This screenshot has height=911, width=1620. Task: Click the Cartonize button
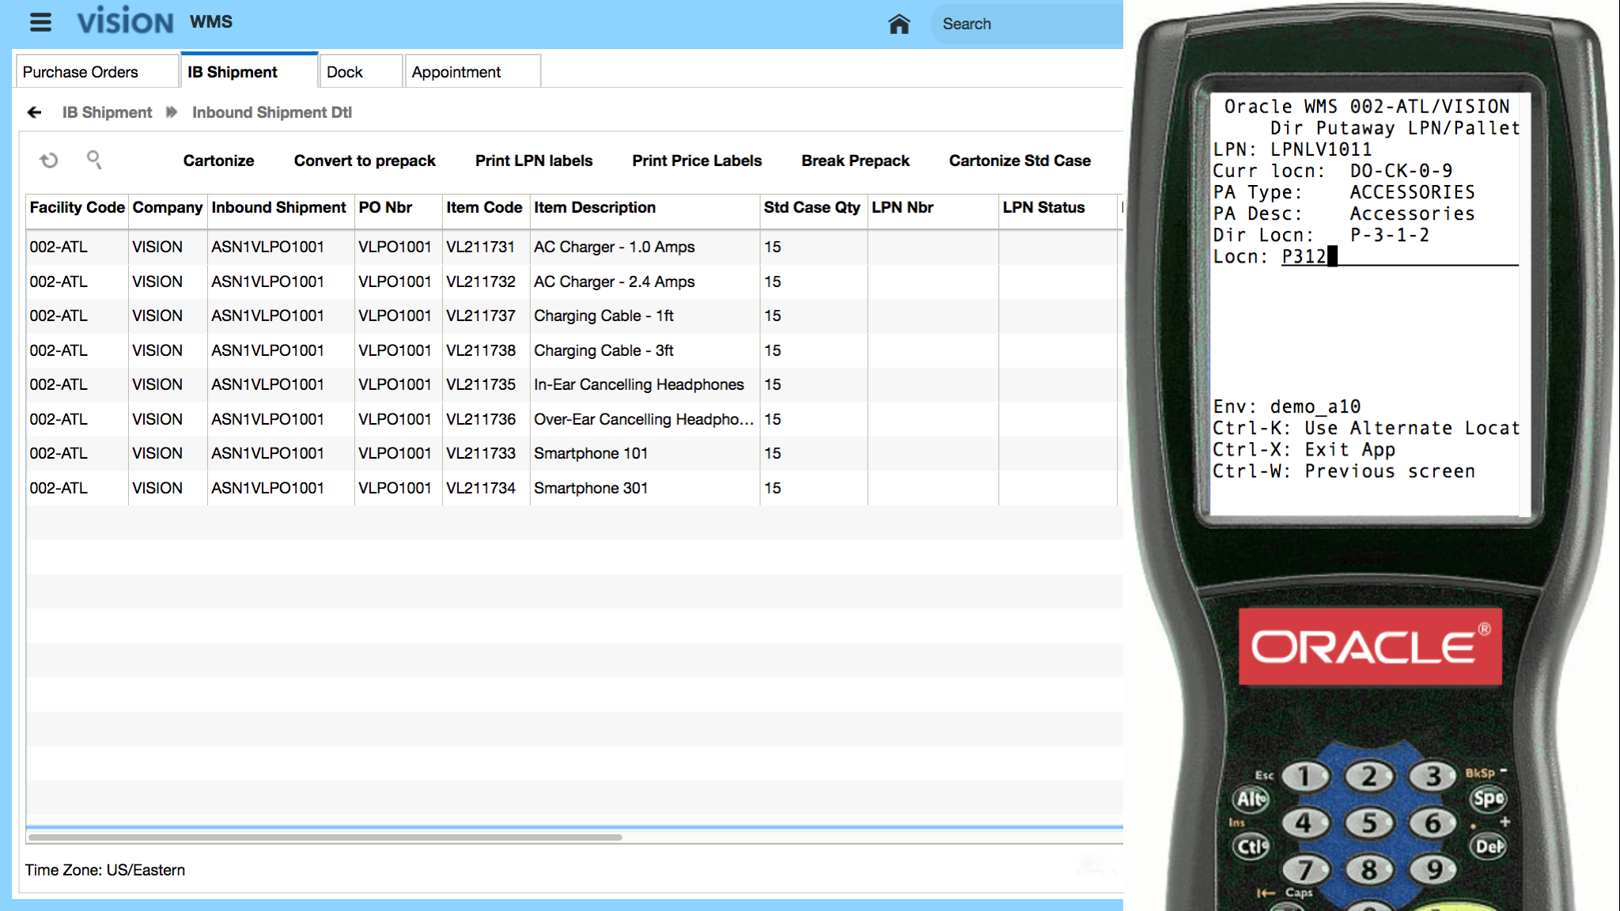click(218, 161)
